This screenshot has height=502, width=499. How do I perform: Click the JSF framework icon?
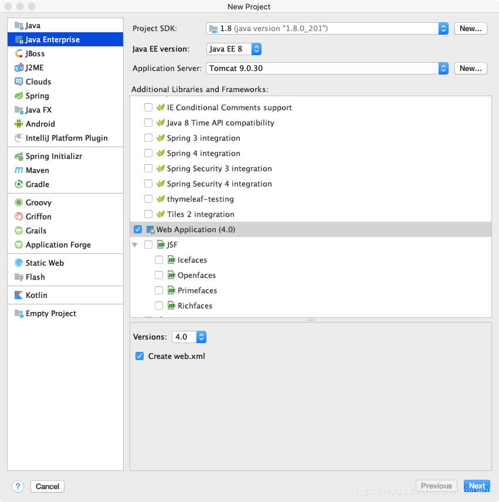coord(161,245)
